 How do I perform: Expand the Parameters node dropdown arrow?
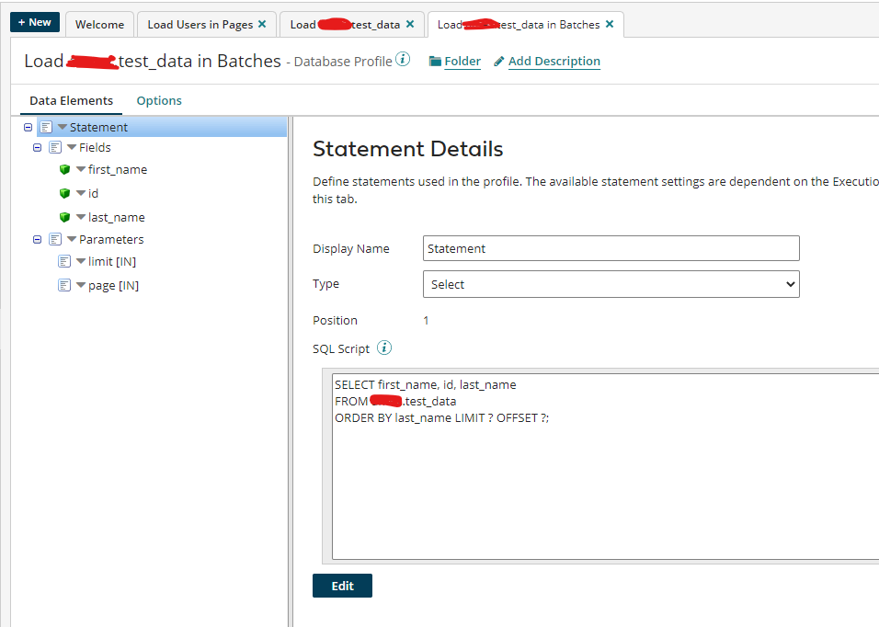coord(72,239)
